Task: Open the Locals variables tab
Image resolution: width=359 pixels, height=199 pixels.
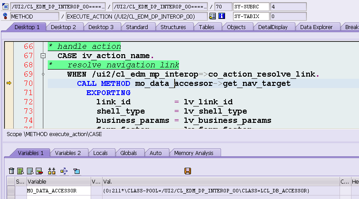Action: (x=100, y=153)
